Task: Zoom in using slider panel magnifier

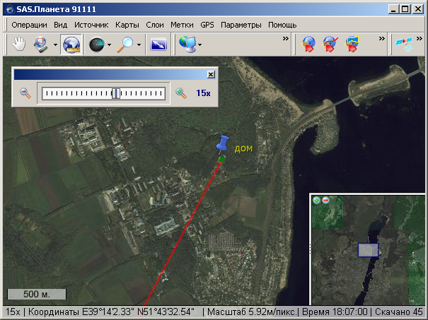Action: [x=181, y=93]
